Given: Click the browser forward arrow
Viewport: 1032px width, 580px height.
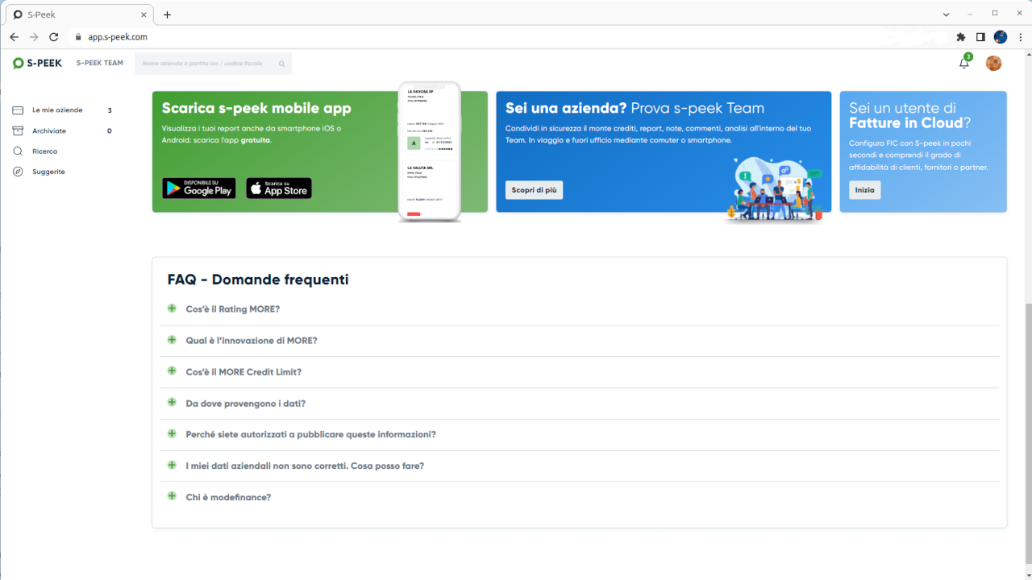Looking at the screenshot, I should pyautogui.click(x=34, y=37).
